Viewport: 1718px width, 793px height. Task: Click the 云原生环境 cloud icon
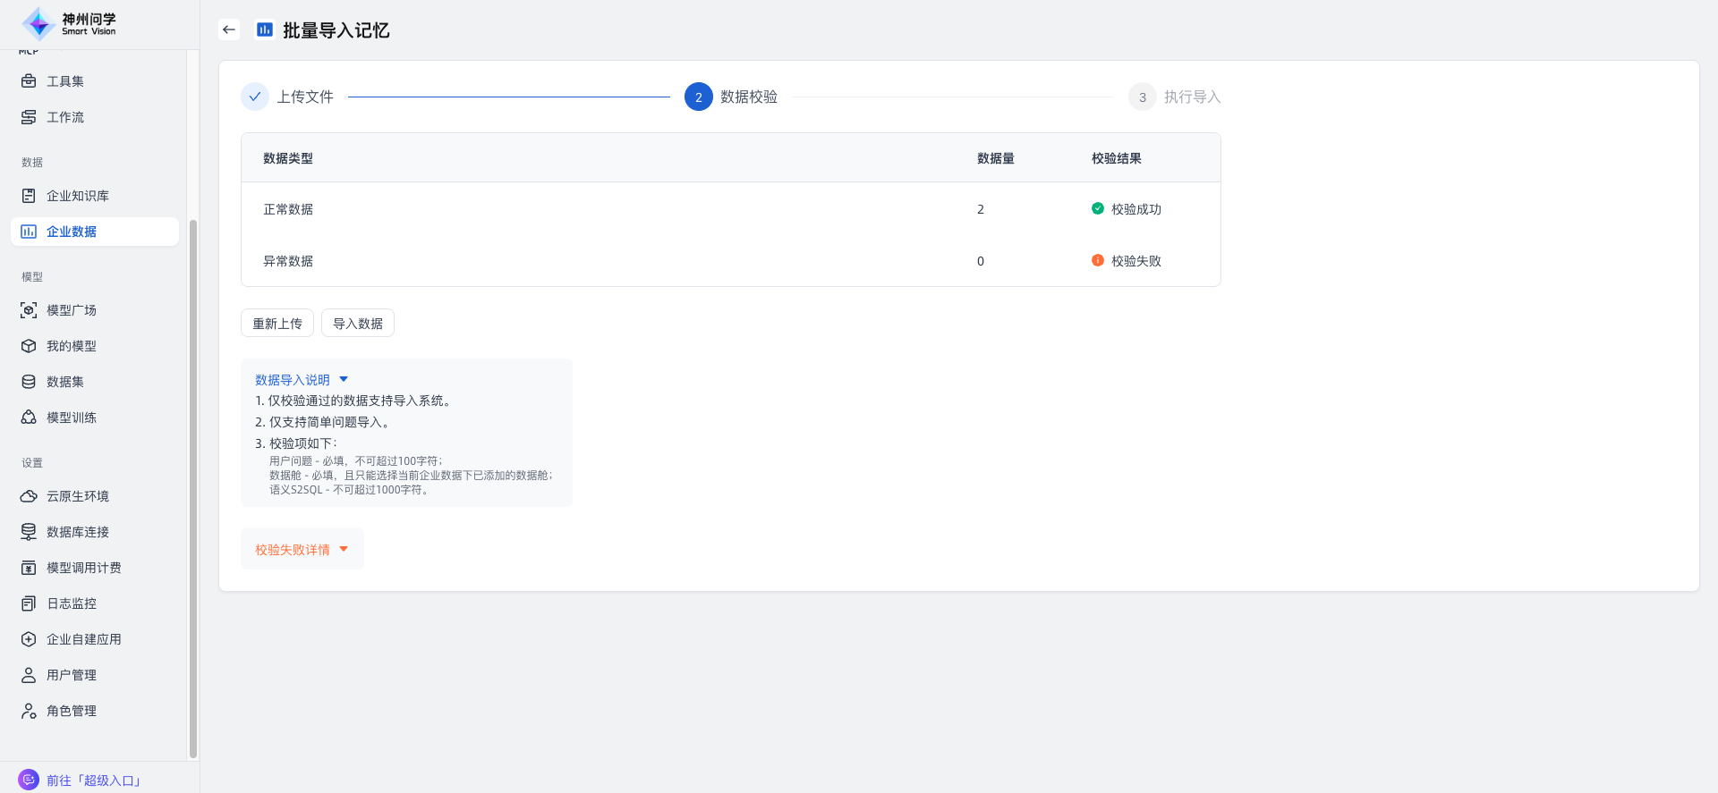point(29,496)
